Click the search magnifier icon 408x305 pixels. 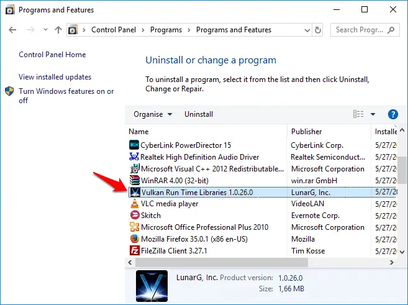pos(391,30)
